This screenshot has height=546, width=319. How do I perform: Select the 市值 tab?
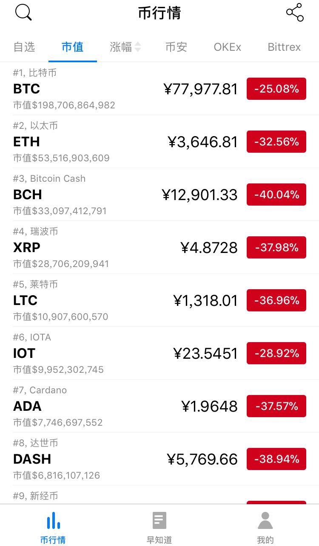click(x=72, y=47)
